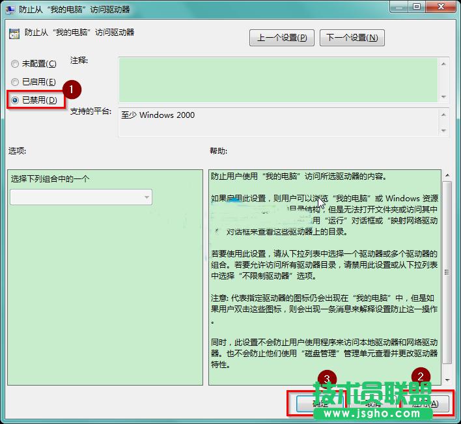Click the help panel scroll down arrow
The width and height of the screenshot is (461, 424).
(x=447, y=380)
